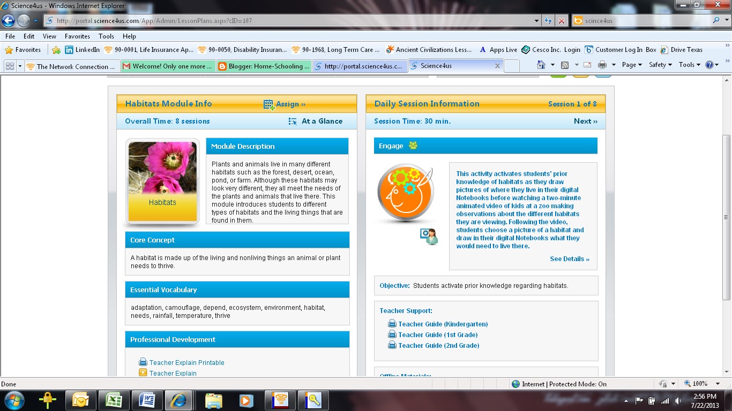The height and width of the screenshot is (411, 732).
Task: Click the Assign » link
Action: (291, 104)
